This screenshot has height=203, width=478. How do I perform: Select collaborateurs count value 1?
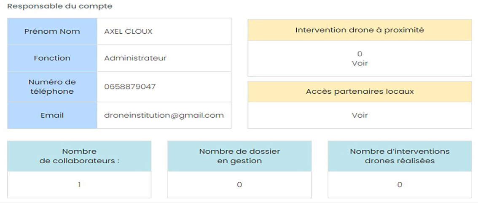pyautogui.click(x=79, y=185)
